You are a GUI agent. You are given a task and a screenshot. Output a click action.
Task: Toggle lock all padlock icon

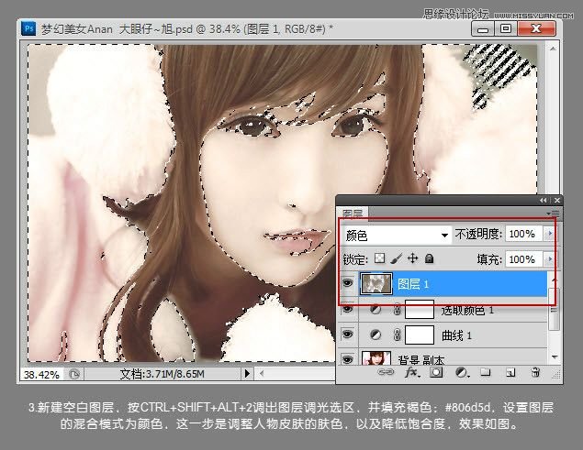coord(429,258)
